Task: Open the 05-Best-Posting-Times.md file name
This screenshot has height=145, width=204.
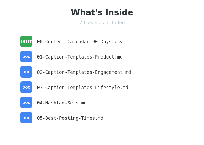Action: pos(70,118)
